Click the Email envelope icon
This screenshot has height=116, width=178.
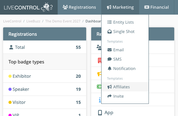click(109, 50)
